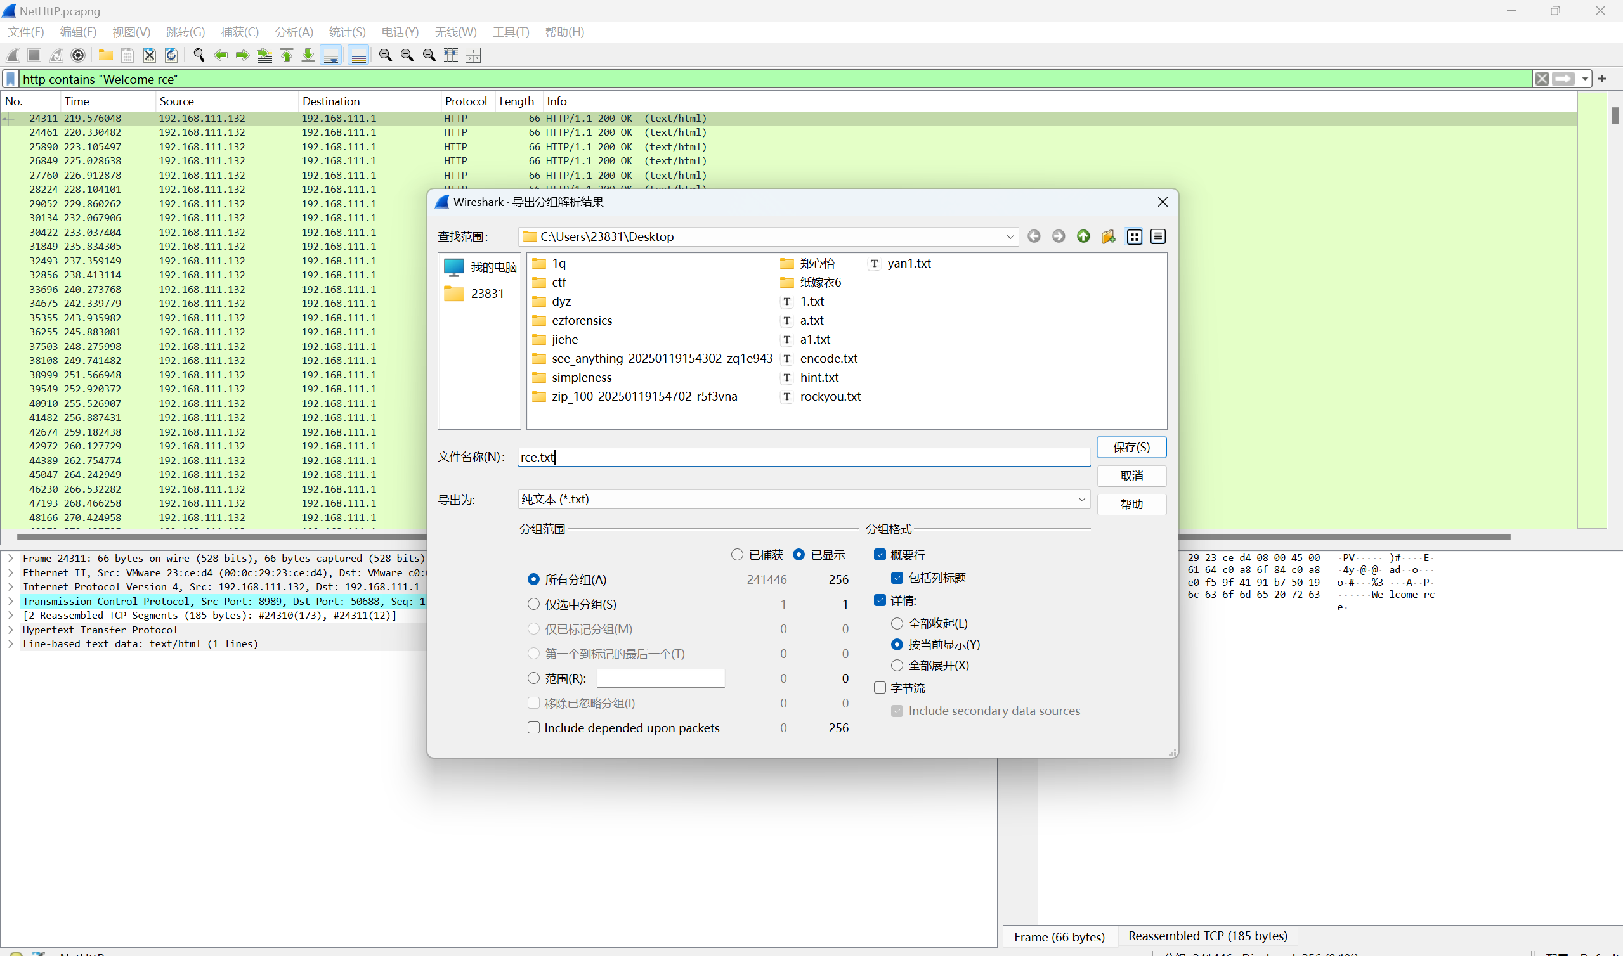Click the 保存(S) button
Viewport: 1623px width, 956px height.
coord(1131,447)
